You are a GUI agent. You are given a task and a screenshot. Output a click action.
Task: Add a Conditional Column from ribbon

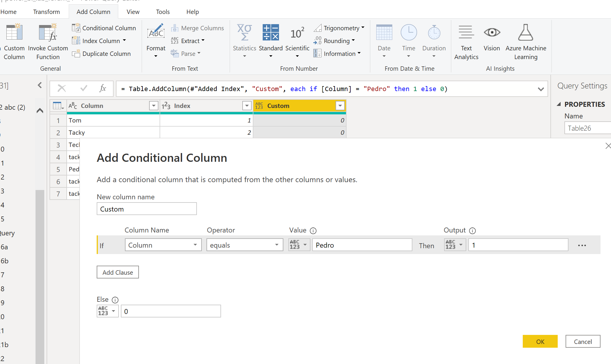click(x=104, y=28)
